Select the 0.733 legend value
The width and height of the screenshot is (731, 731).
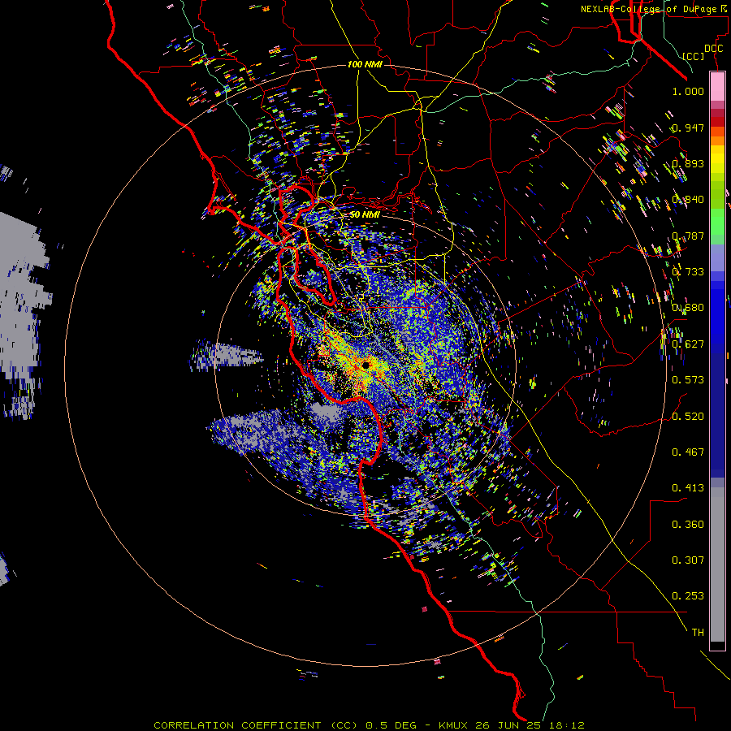point(688,271)
